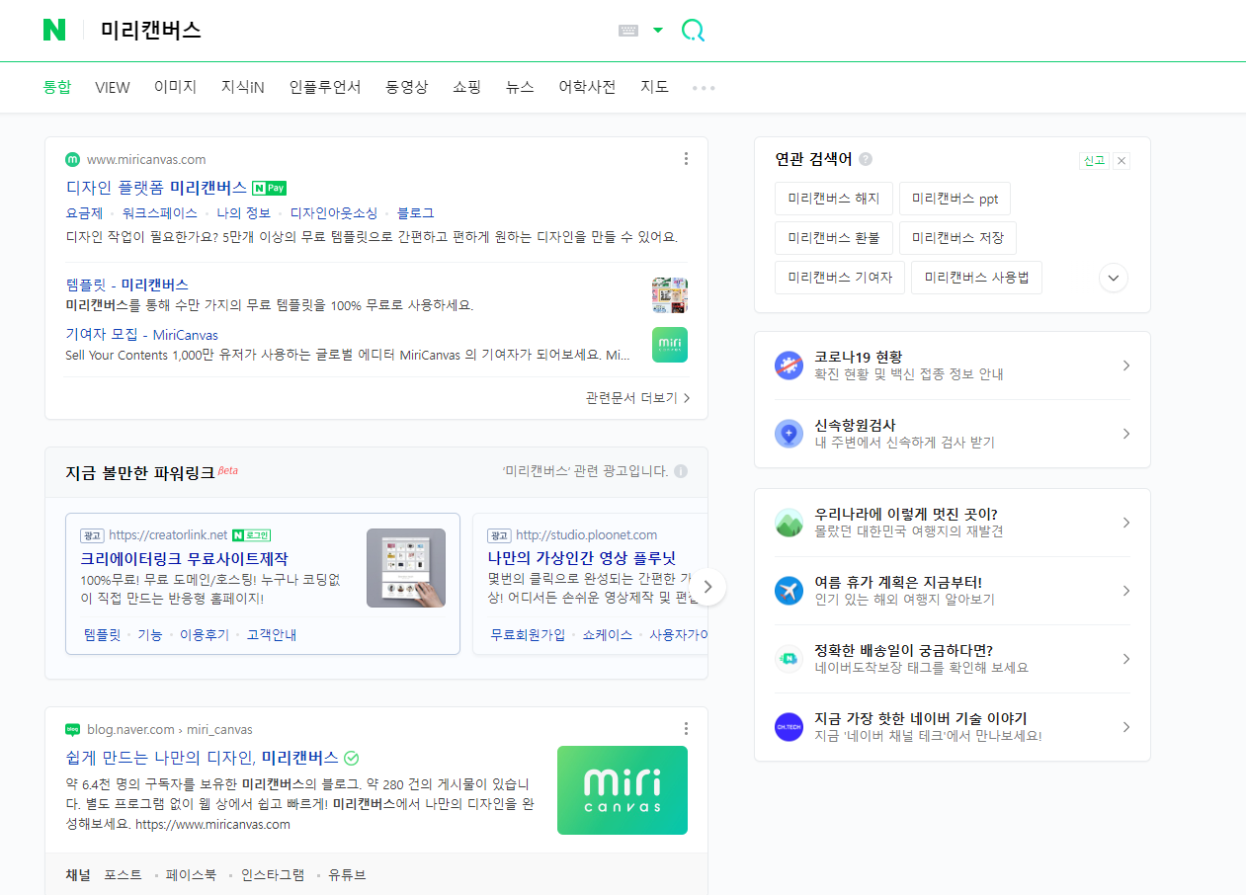Open 인스타그램 channel link
This screenshot has height=895, width=1246.
(273, 875)
